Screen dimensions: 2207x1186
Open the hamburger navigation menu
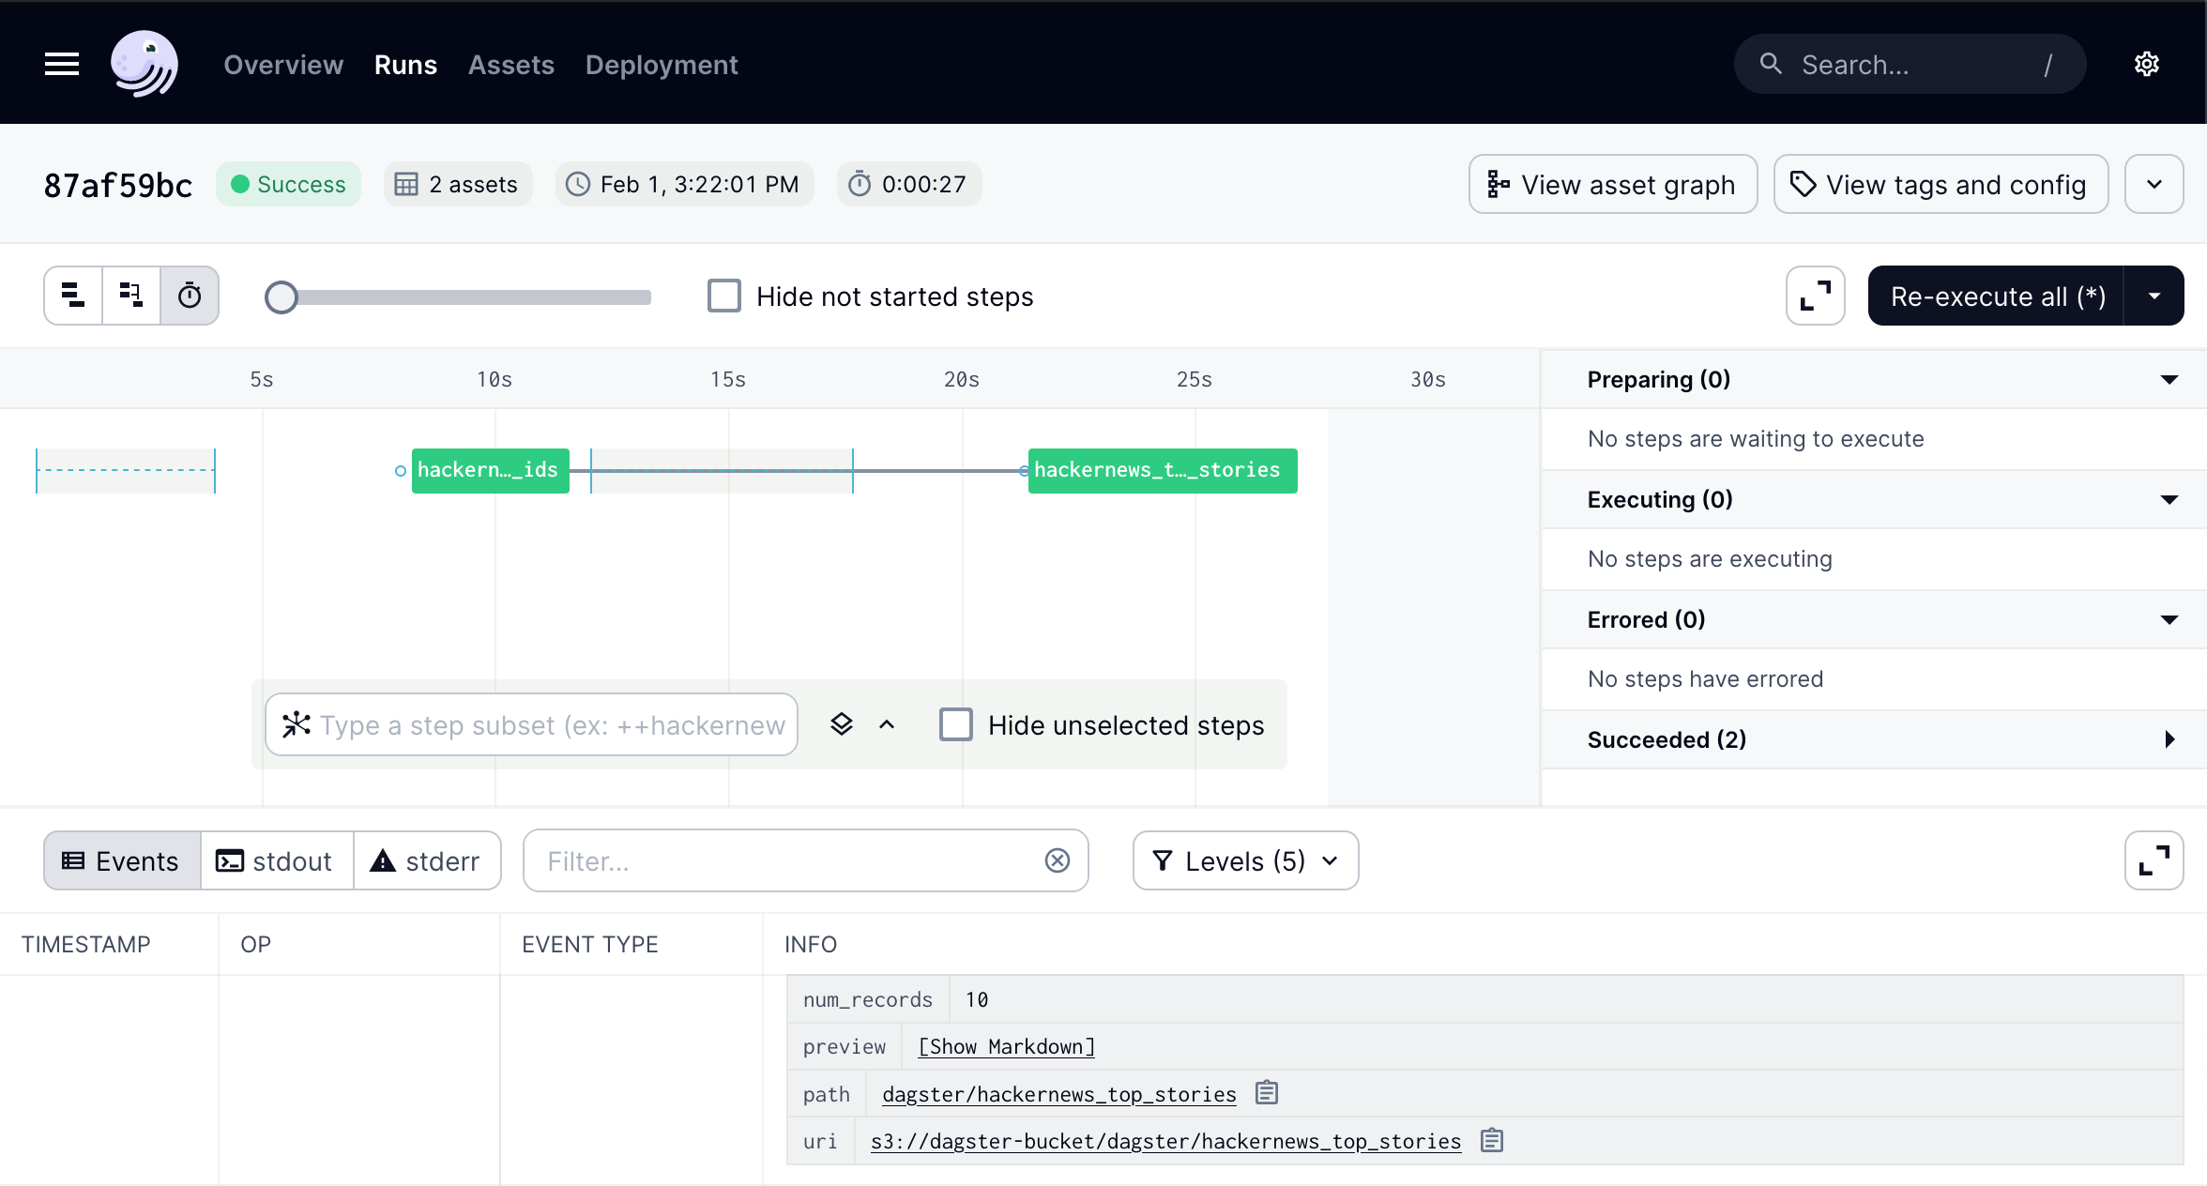click(x=62, y=65)
